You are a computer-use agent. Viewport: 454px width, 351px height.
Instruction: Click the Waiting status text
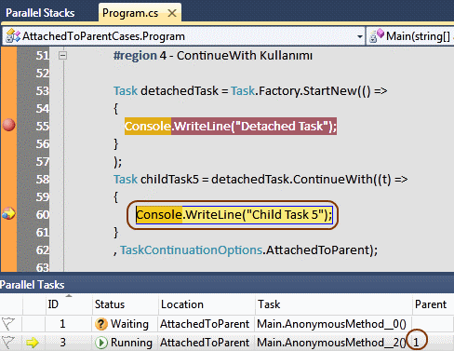(129, 324)
